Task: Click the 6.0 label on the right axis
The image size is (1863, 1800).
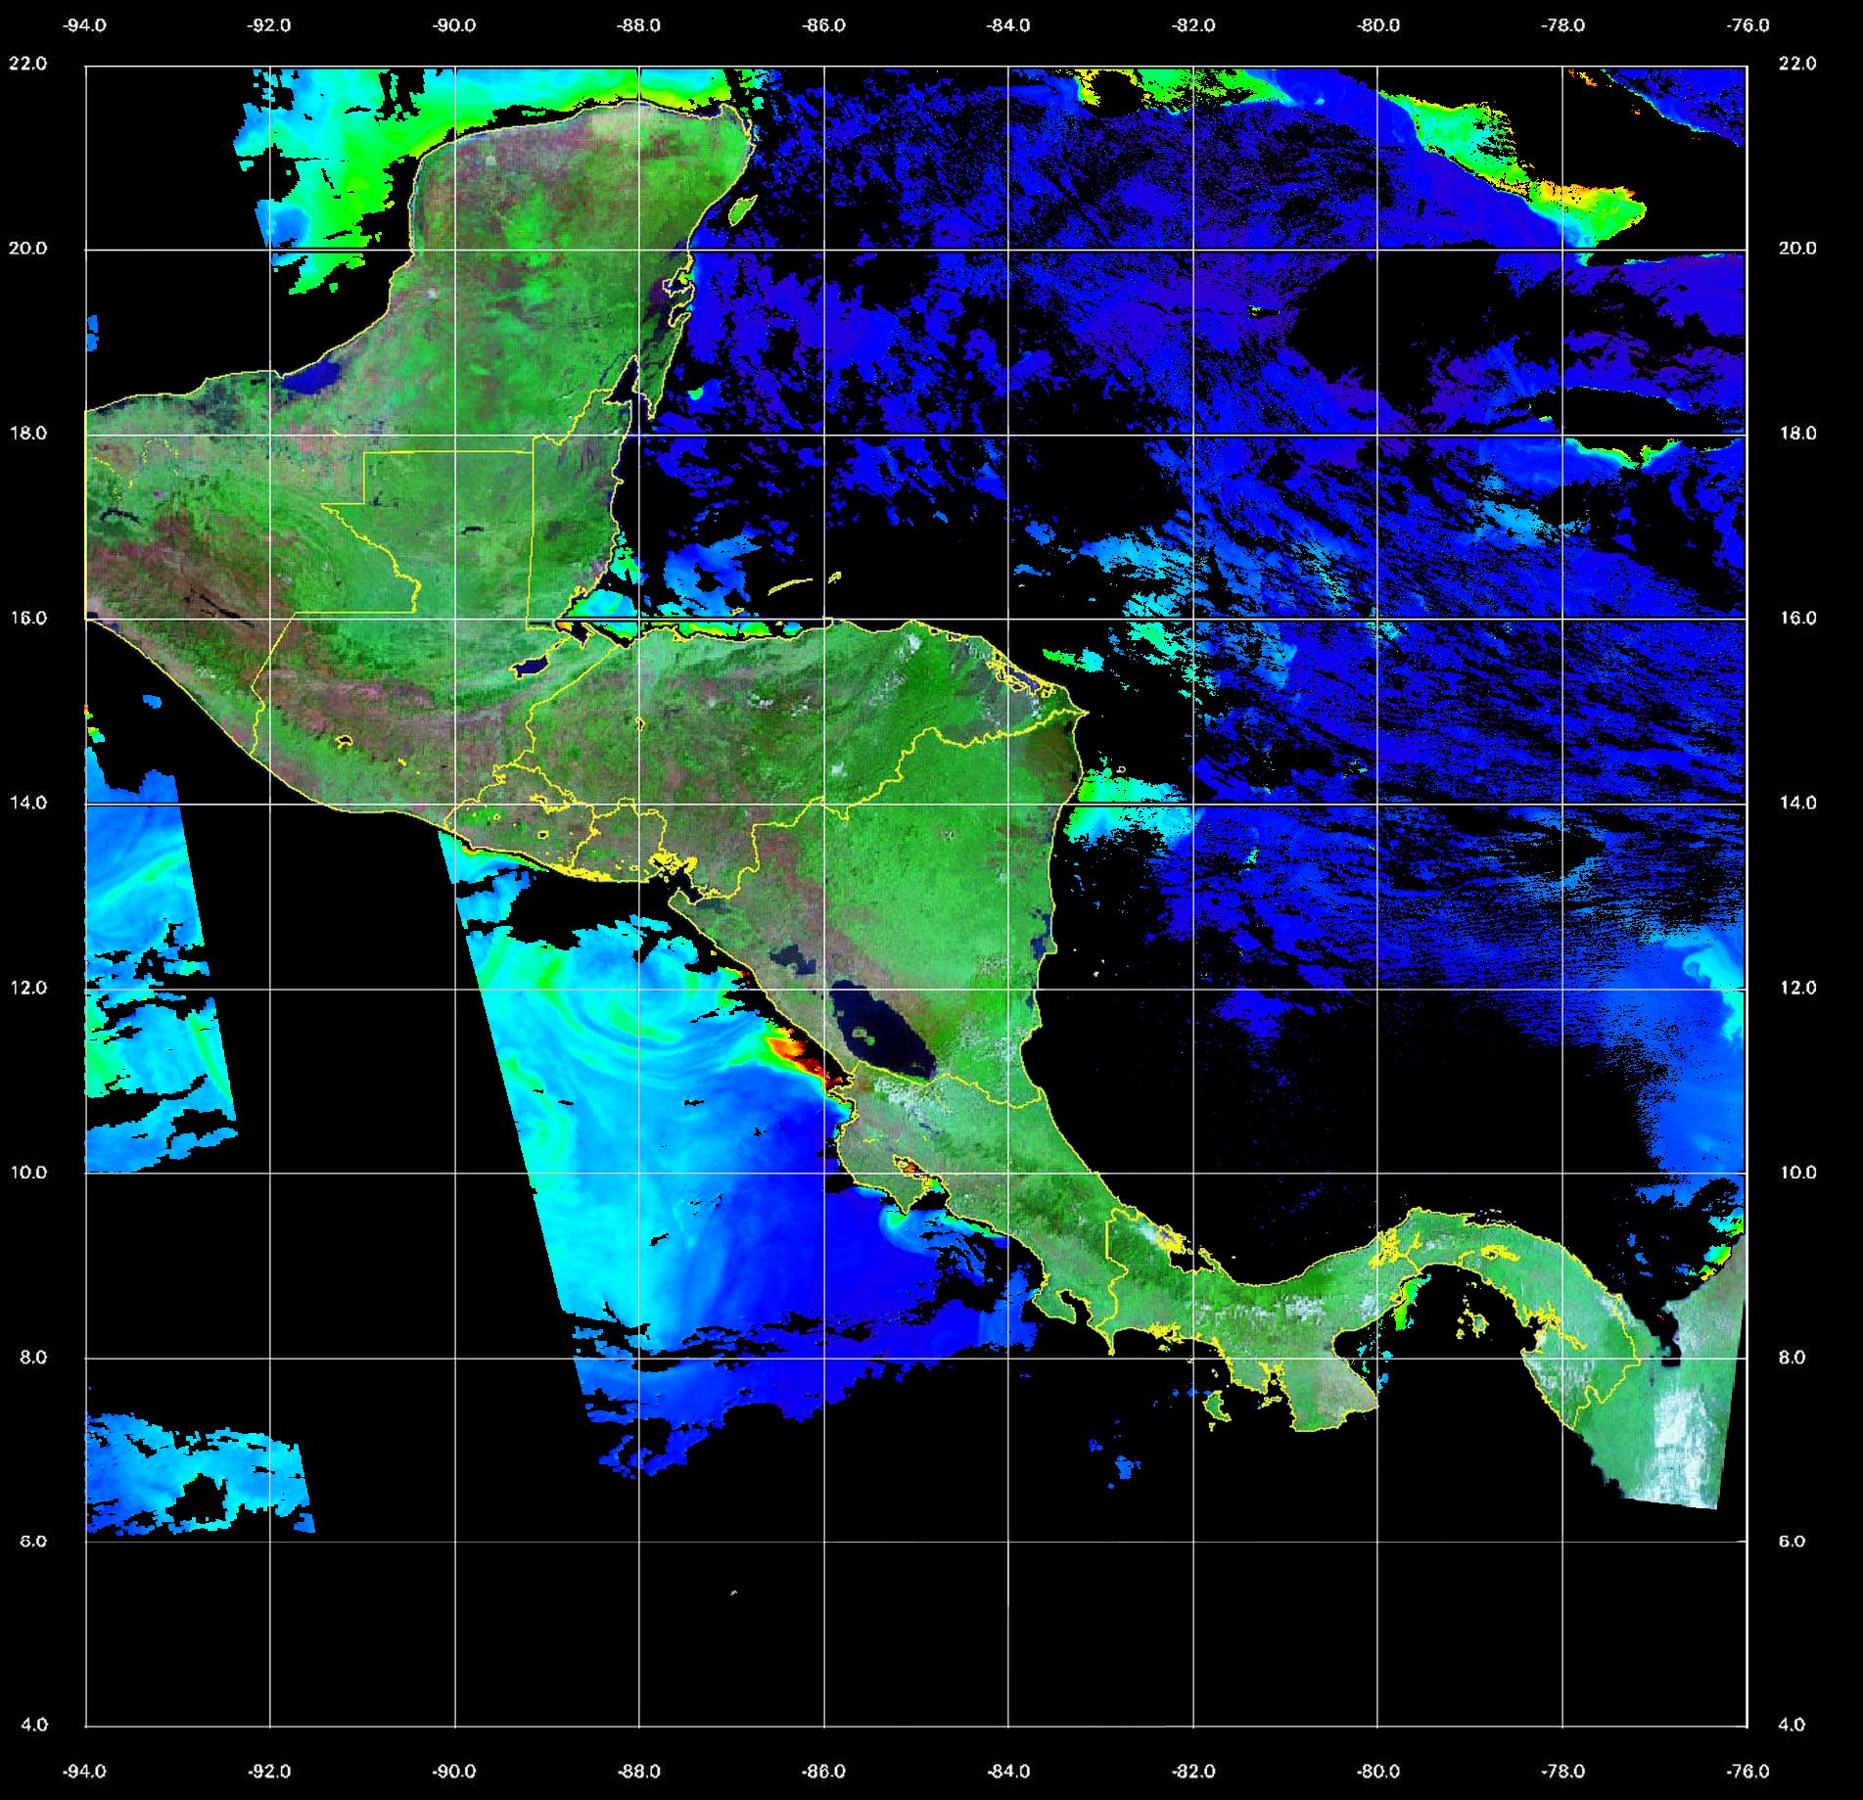Action: tap(1791, 1542)
